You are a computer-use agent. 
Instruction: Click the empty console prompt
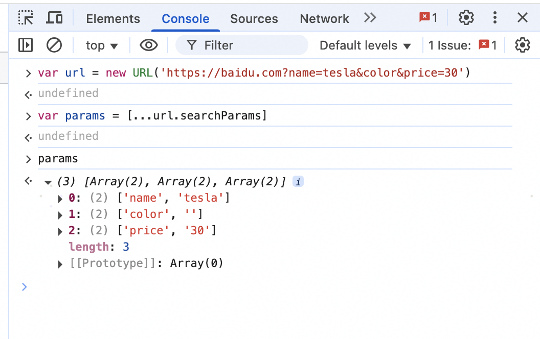(x=268, y=287)
